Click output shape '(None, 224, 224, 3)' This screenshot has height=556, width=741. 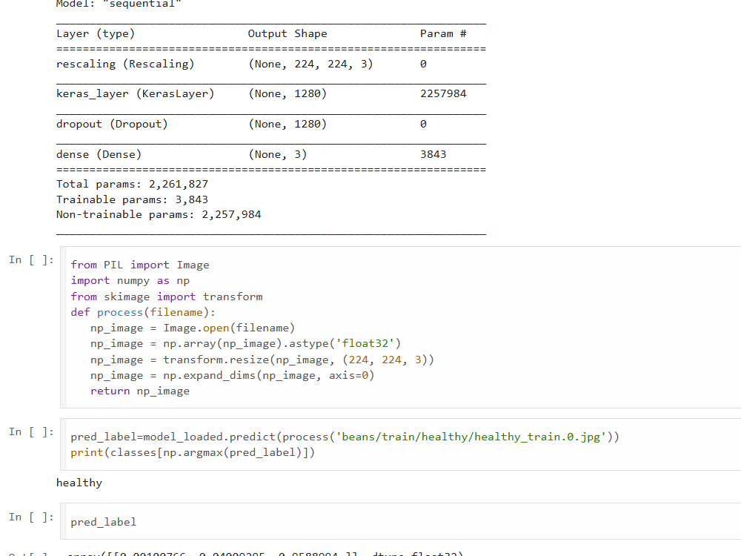(x=310, y=64)
